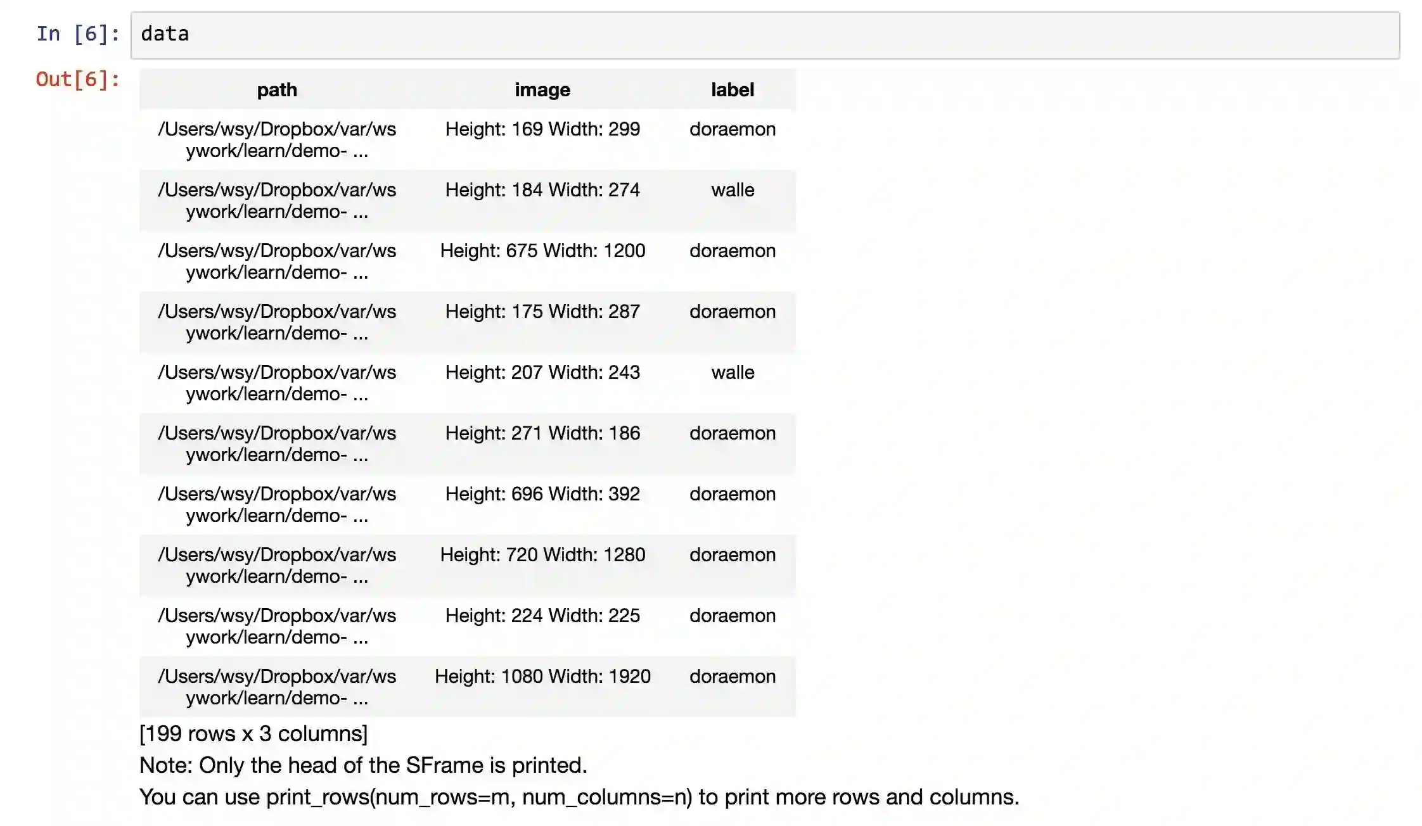Select the Height: 224 Width: 225 cell
Image resolution: width=1422 pixels, height=826 pixels.
pyautogui.click(x=542, y=616)
